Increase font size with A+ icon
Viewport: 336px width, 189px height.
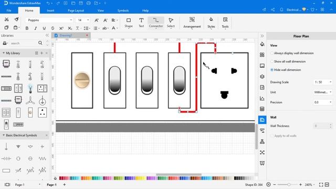[x=97, y=20]
